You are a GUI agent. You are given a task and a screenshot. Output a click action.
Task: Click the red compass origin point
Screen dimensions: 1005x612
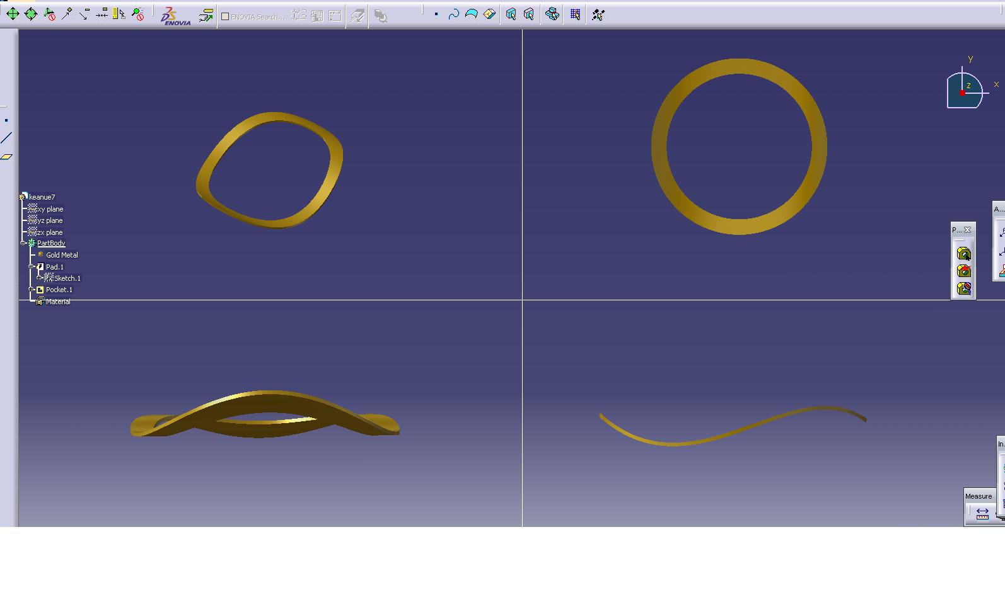(962, 93)
